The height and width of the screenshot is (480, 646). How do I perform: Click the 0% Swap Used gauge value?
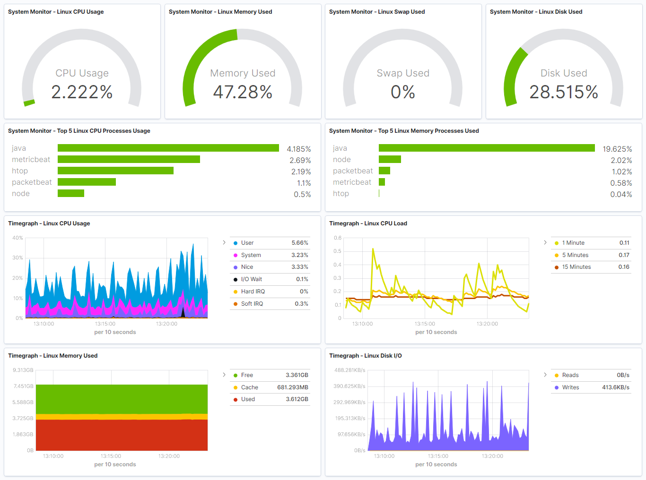(403, 92)
